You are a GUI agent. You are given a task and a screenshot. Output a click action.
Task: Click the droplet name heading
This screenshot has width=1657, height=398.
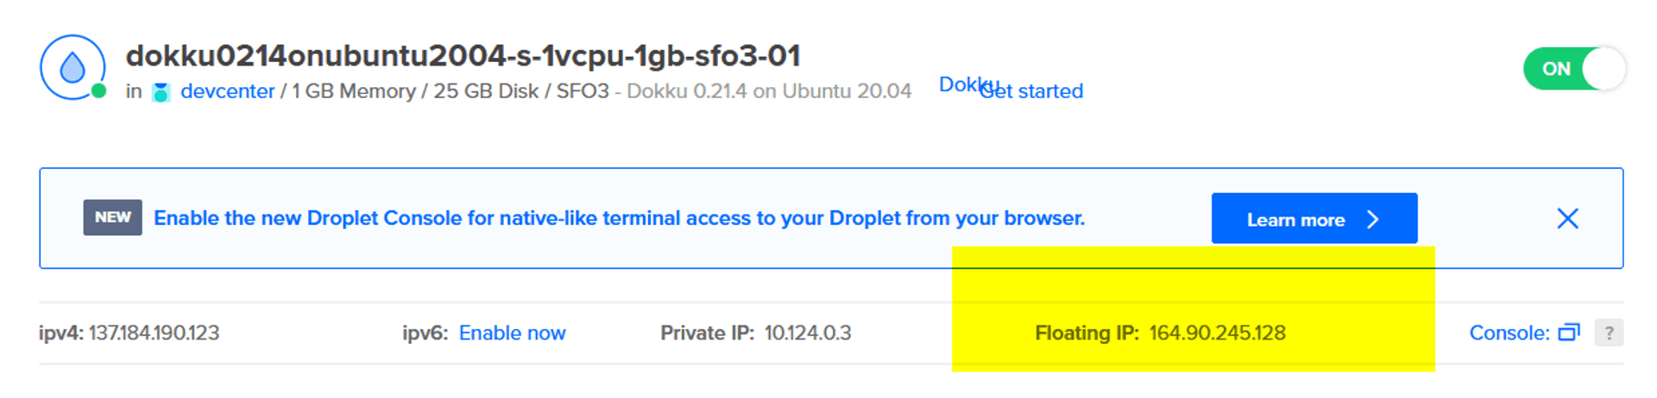463,56
